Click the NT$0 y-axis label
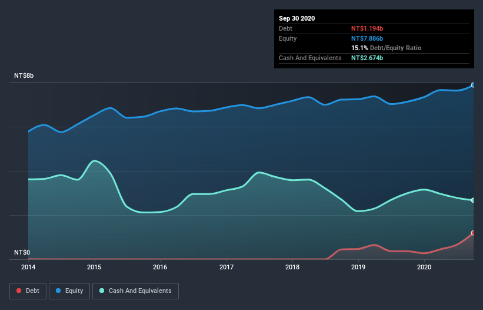The width and height of the screenshot is (483, 310). point(22,252)
